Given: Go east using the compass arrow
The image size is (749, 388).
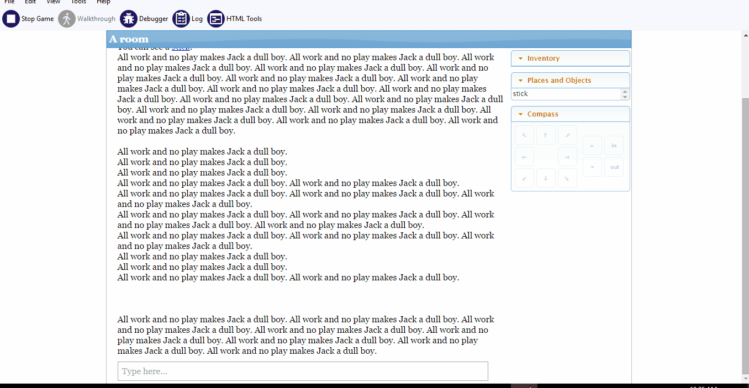Looking at the screenshot, I should [567, 157].
